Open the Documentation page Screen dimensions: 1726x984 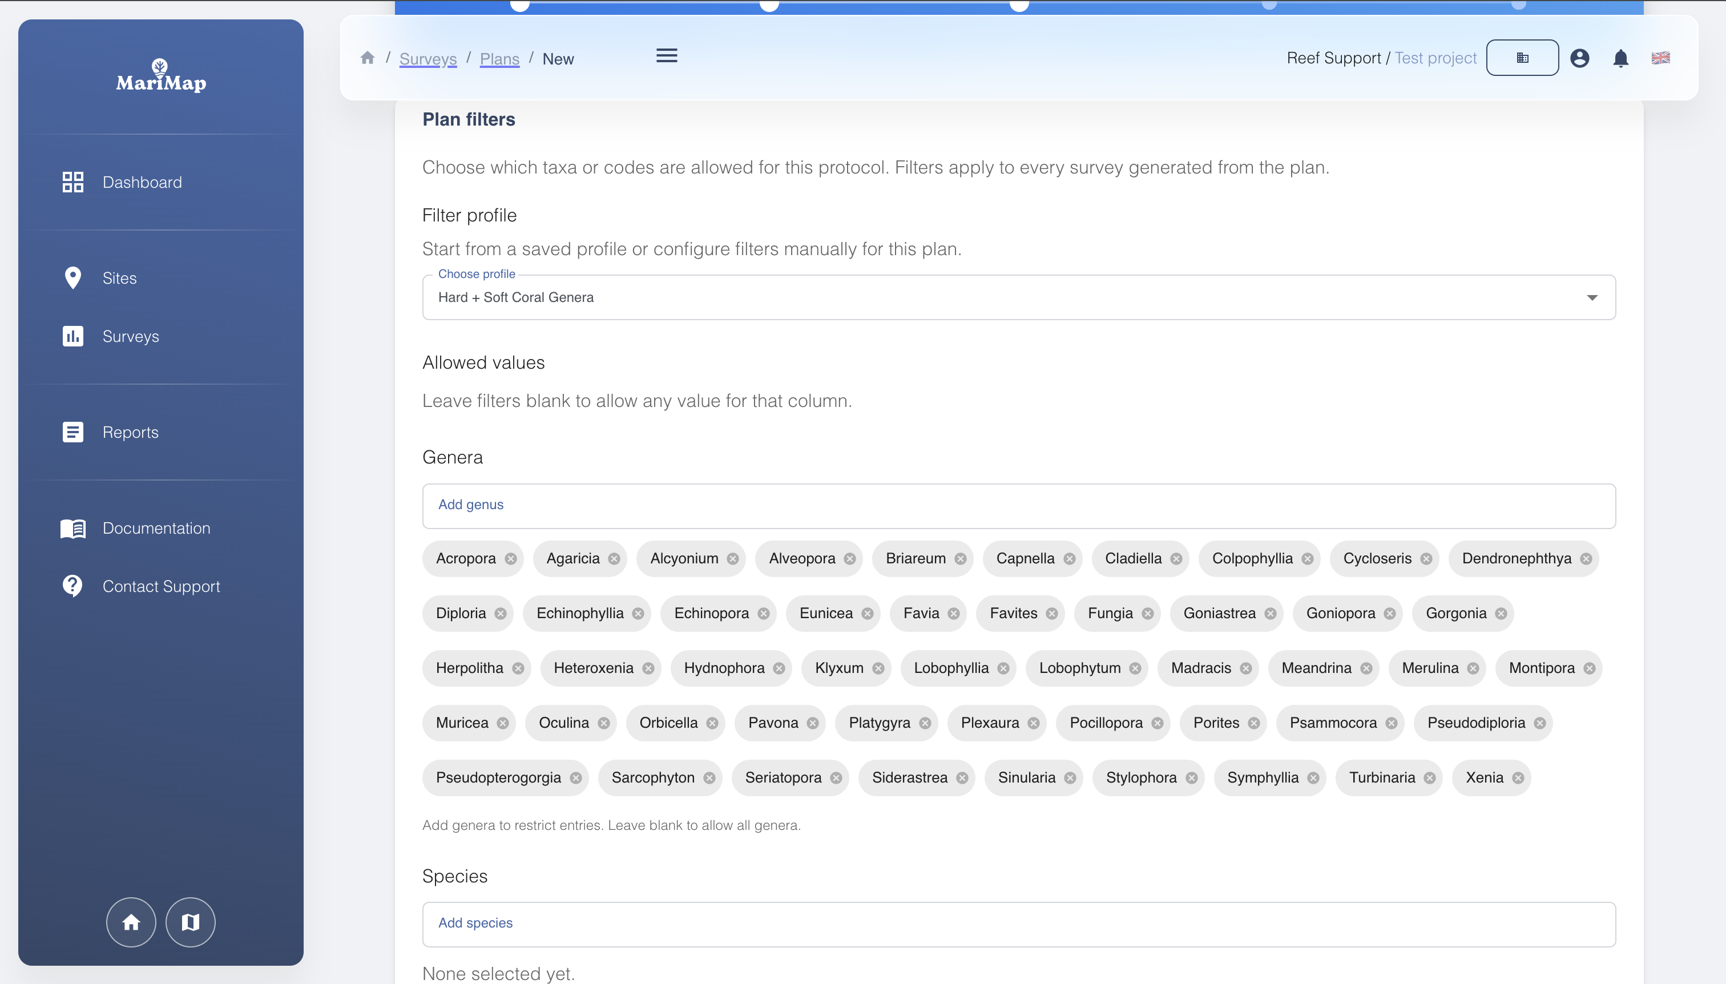pos(156,528)
